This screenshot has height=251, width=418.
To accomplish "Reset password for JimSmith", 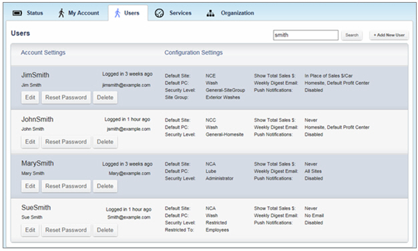I will tap(66, 97).
